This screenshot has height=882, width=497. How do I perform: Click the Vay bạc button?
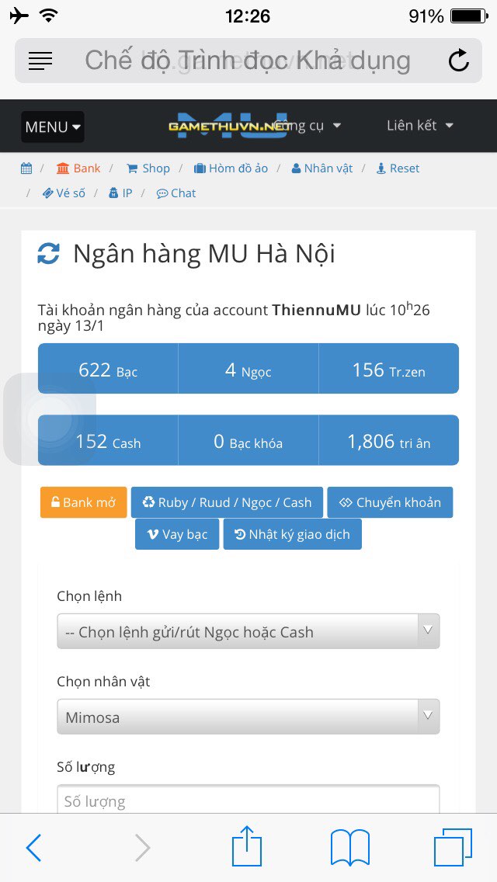coord(177,534)
